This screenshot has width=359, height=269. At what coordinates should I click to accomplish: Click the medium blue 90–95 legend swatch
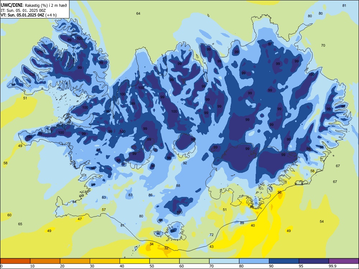pos(284,261)
